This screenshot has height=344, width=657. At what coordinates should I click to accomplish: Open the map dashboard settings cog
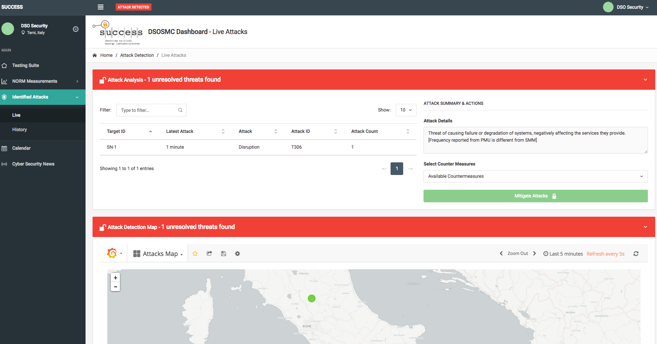237,254
